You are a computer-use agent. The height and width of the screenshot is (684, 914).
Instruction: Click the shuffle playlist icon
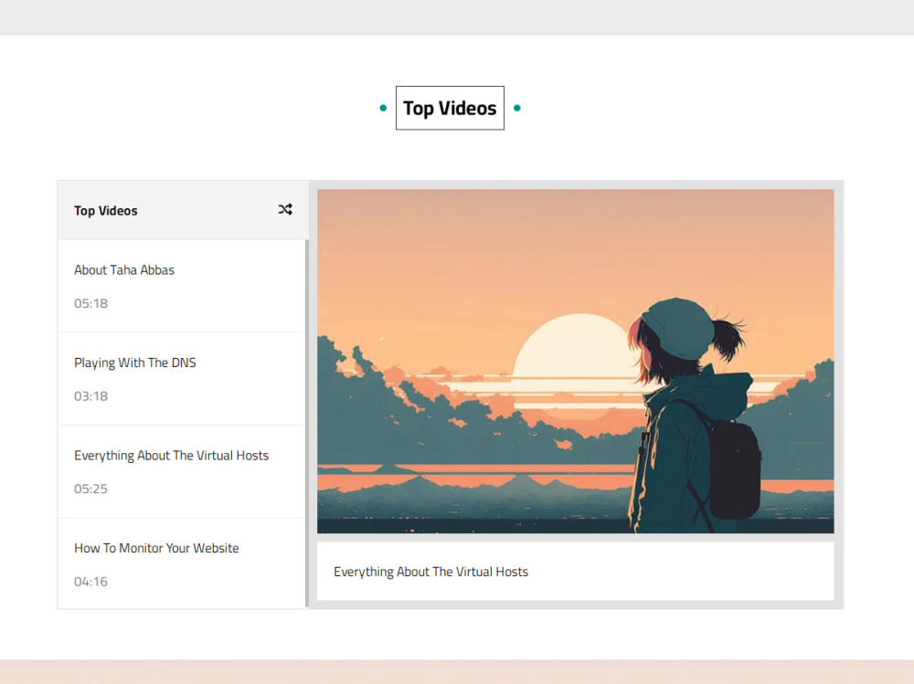pyautogui.click(x=285, y=210)
